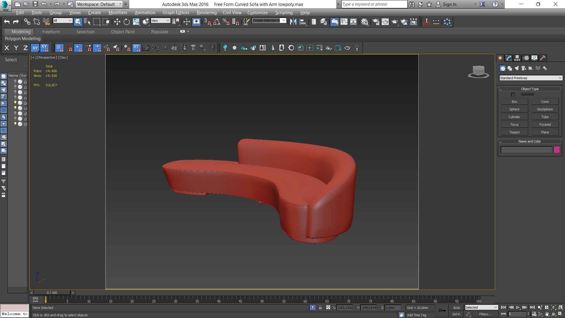Screen dimensions: 565x318
Task: Select the Cameras category icon
Action: click(524, 68)
